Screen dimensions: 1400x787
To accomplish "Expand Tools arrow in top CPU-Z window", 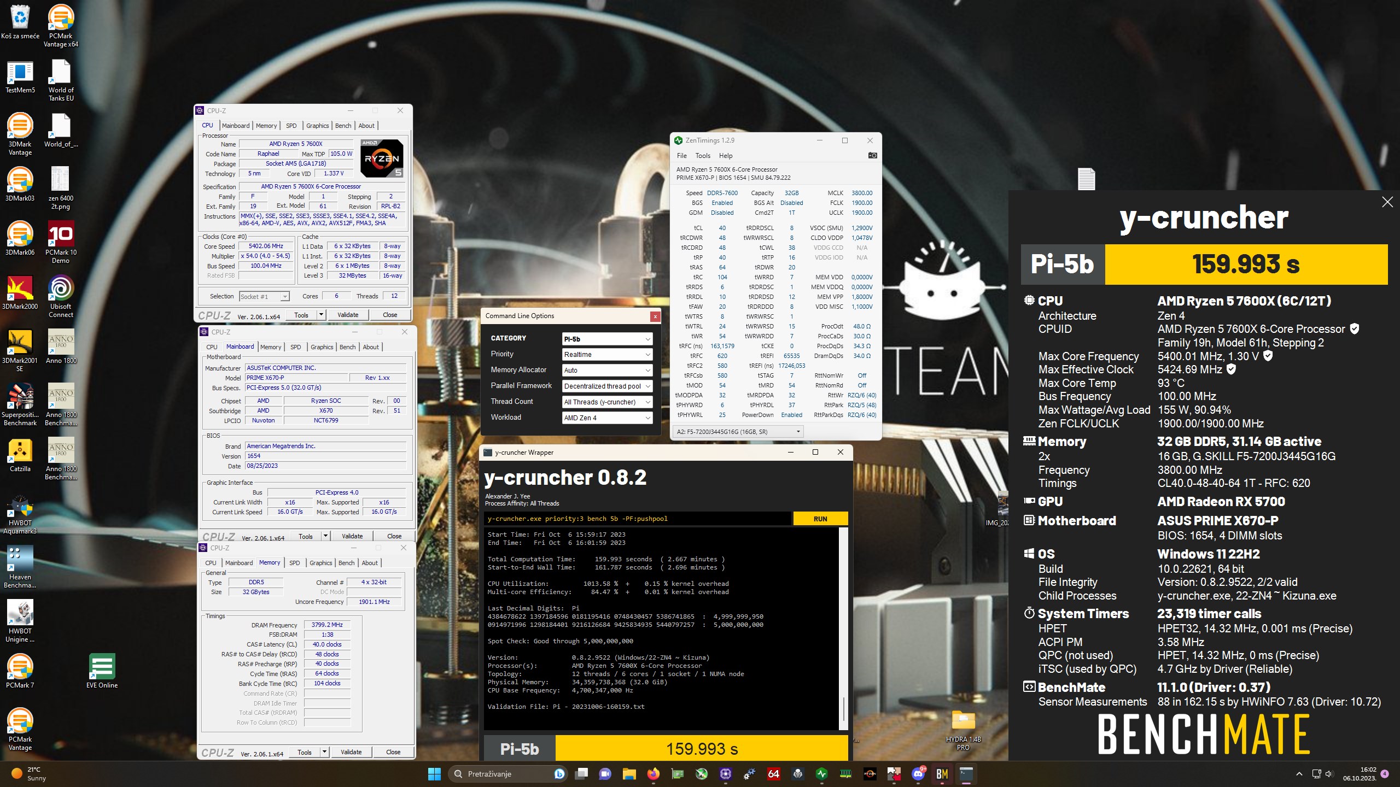I will (322, 315).
